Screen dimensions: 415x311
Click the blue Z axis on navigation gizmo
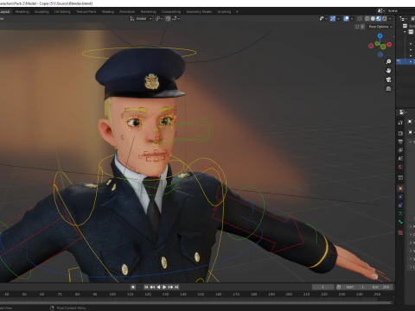tap(380, 35)
